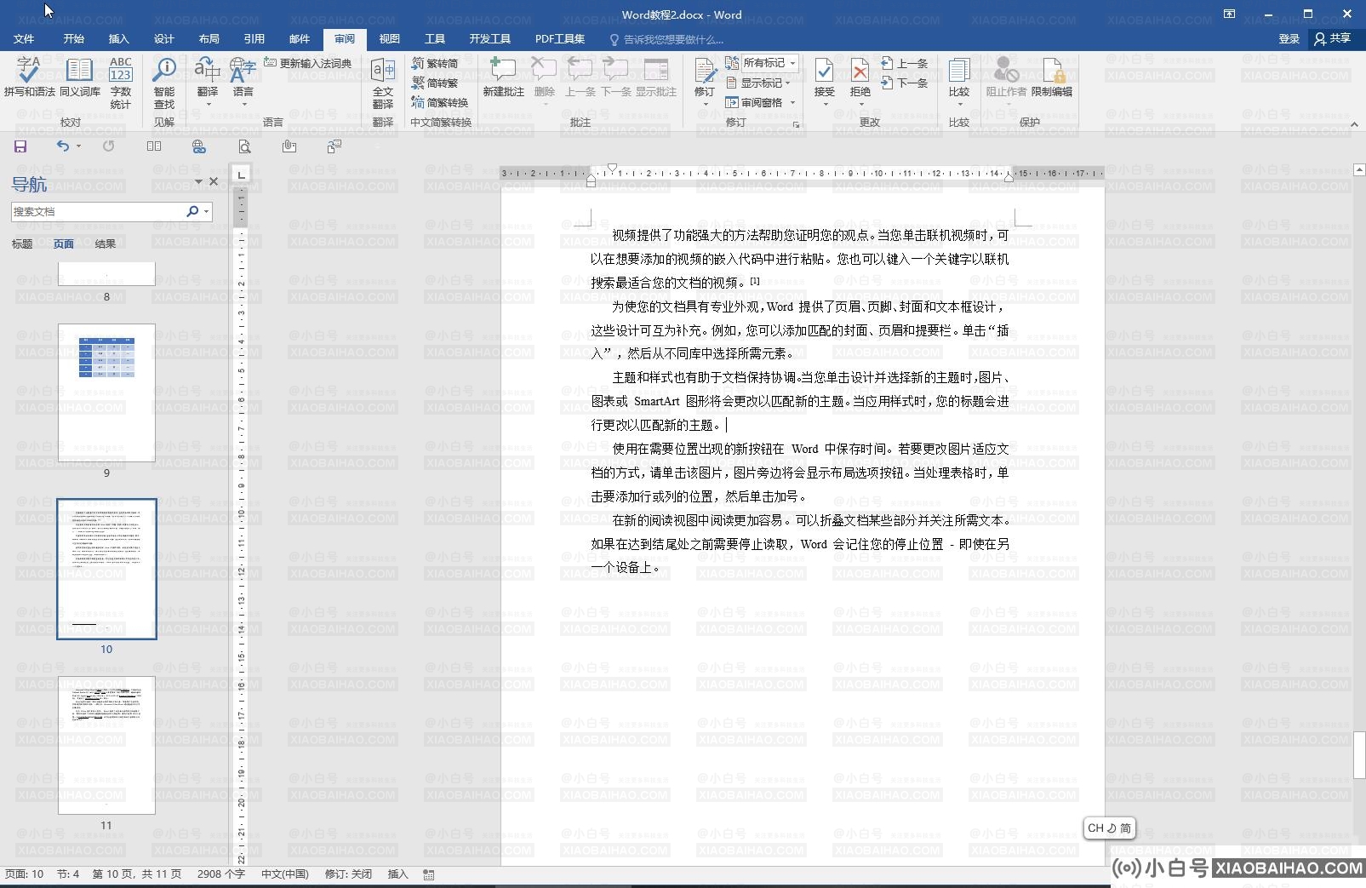Open the PDF工具集 tab
The image size is (1366, 888).
tap(559, 39)
